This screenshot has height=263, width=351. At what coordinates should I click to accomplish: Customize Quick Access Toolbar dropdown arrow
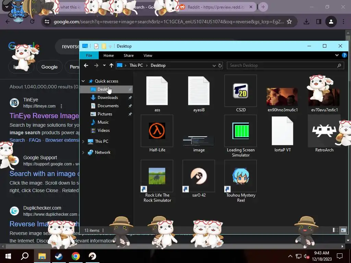[x=110, y=46]
